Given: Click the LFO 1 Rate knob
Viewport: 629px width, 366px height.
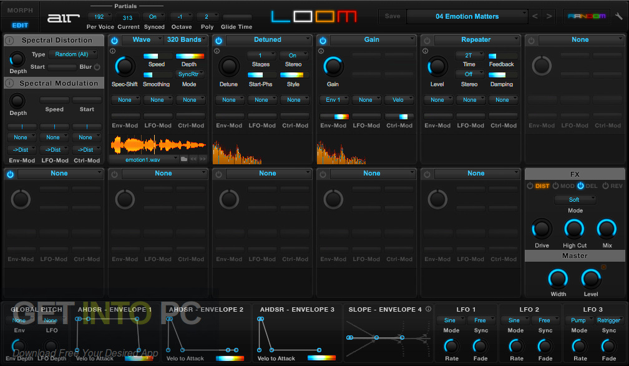Looking at the screenshot, I should point(451,346).
